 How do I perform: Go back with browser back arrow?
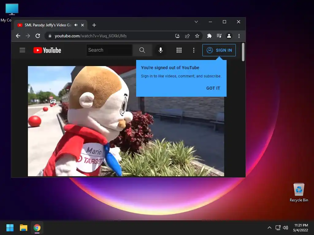click(18, 36)
